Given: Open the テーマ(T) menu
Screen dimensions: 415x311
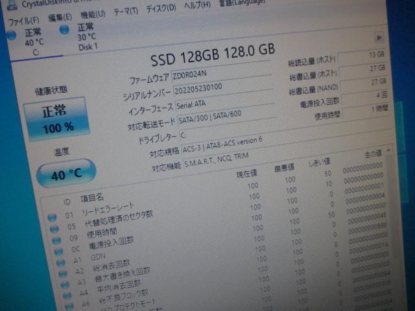Looking at the screenshot, I should click(126, 12).
